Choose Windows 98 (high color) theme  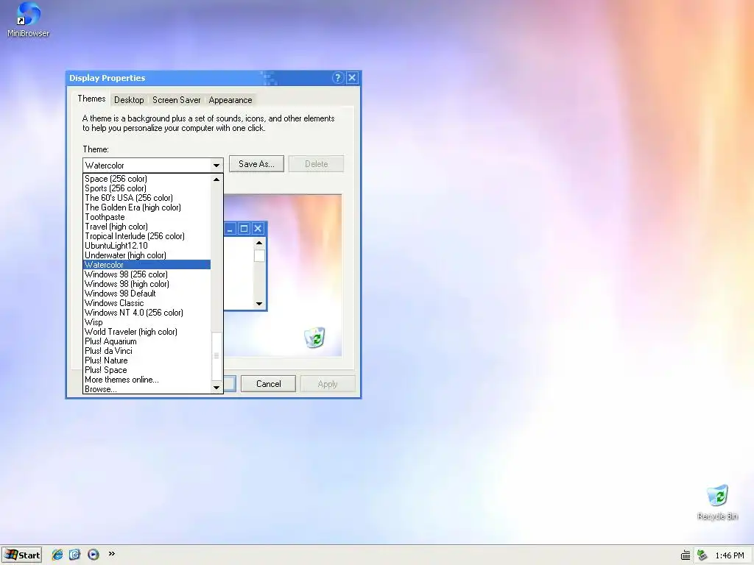(x=147, y=284)
